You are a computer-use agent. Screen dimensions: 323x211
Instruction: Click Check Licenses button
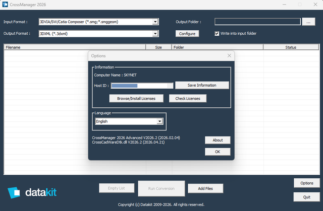[188, 98]
